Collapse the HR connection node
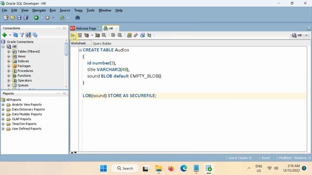 point(3,47)
